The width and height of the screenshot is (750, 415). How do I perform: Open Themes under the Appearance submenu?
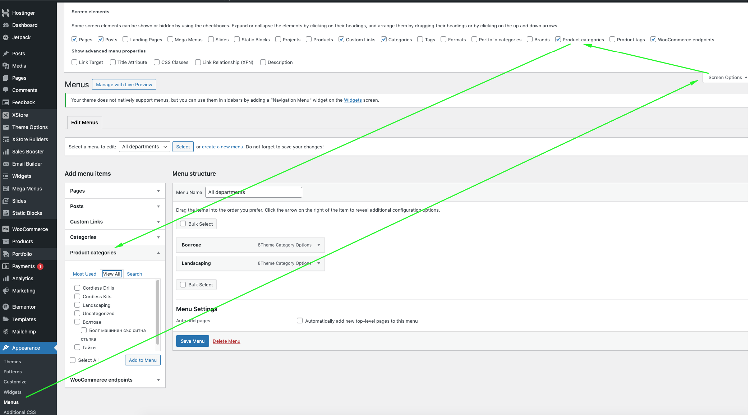click(x=12, y=361)
